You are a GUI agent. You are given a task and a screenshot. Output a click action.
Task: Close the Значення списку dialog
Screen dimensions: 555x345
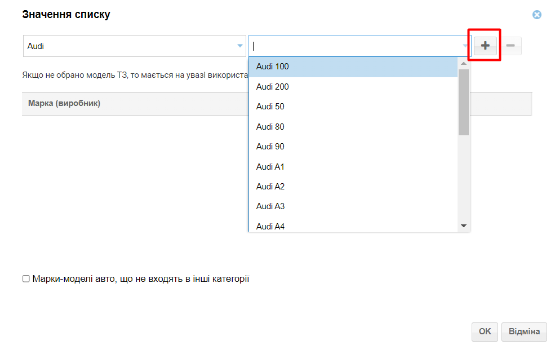[x=536, y=15]
